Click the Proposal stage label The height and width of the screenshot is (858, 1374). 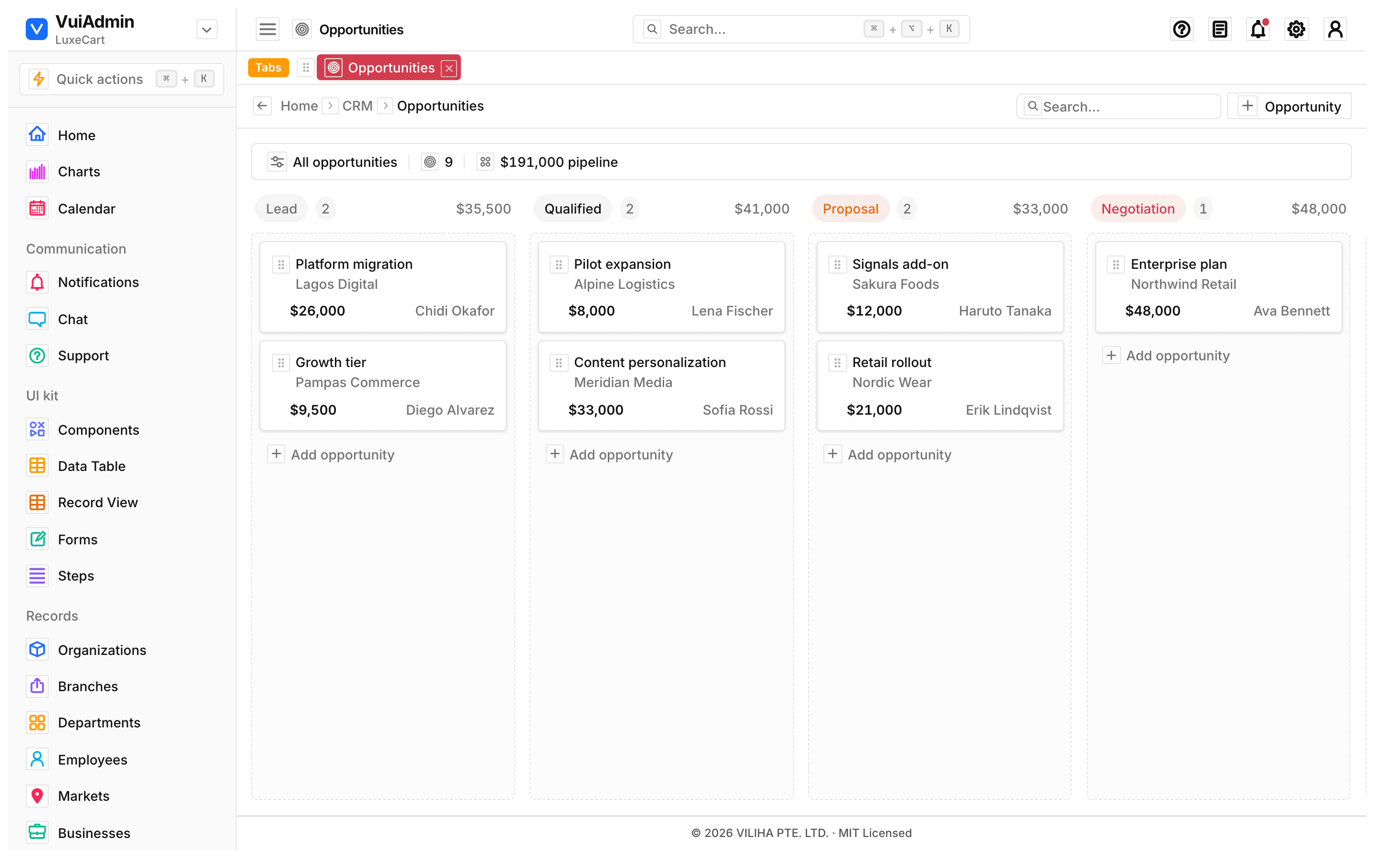click(850, 208)
